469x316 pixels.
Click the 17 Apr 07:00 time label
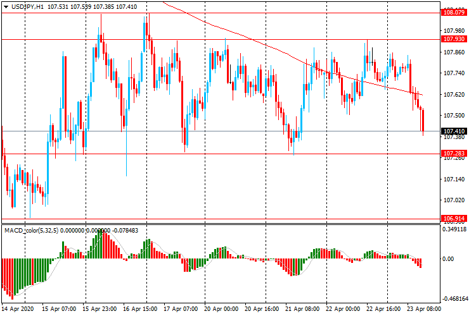tap(181, 309)
